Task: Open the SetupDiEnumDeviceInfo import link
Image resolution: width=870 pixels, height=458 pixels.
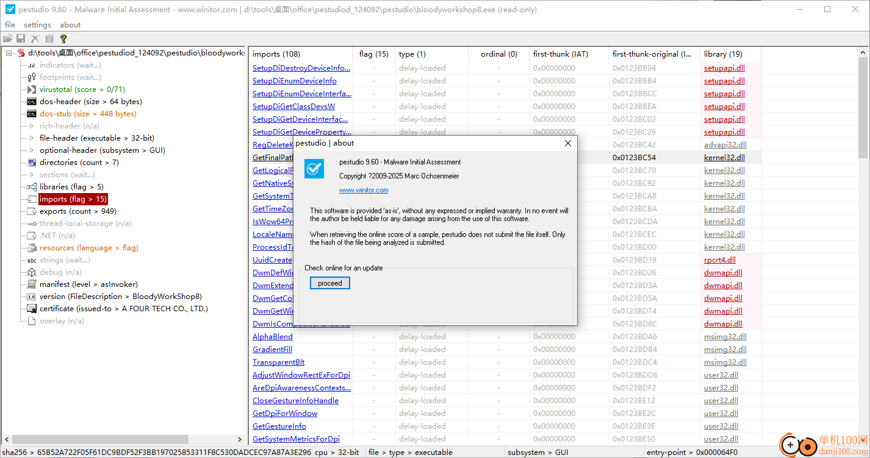Action: tap(295, 81)
